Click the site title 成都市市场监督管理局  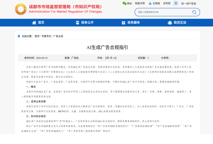point(65,7)
